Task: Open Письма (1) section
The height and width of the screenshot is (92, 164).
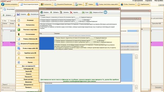Action: [28, 77]
